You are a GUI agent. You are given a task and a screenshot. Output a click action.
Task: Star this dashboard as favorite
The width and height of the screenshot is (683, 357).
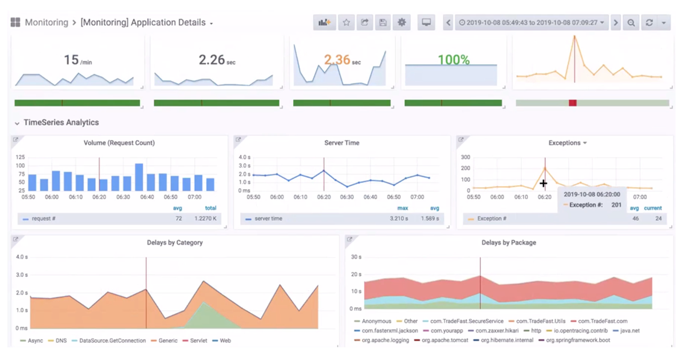tap(345, 23)
